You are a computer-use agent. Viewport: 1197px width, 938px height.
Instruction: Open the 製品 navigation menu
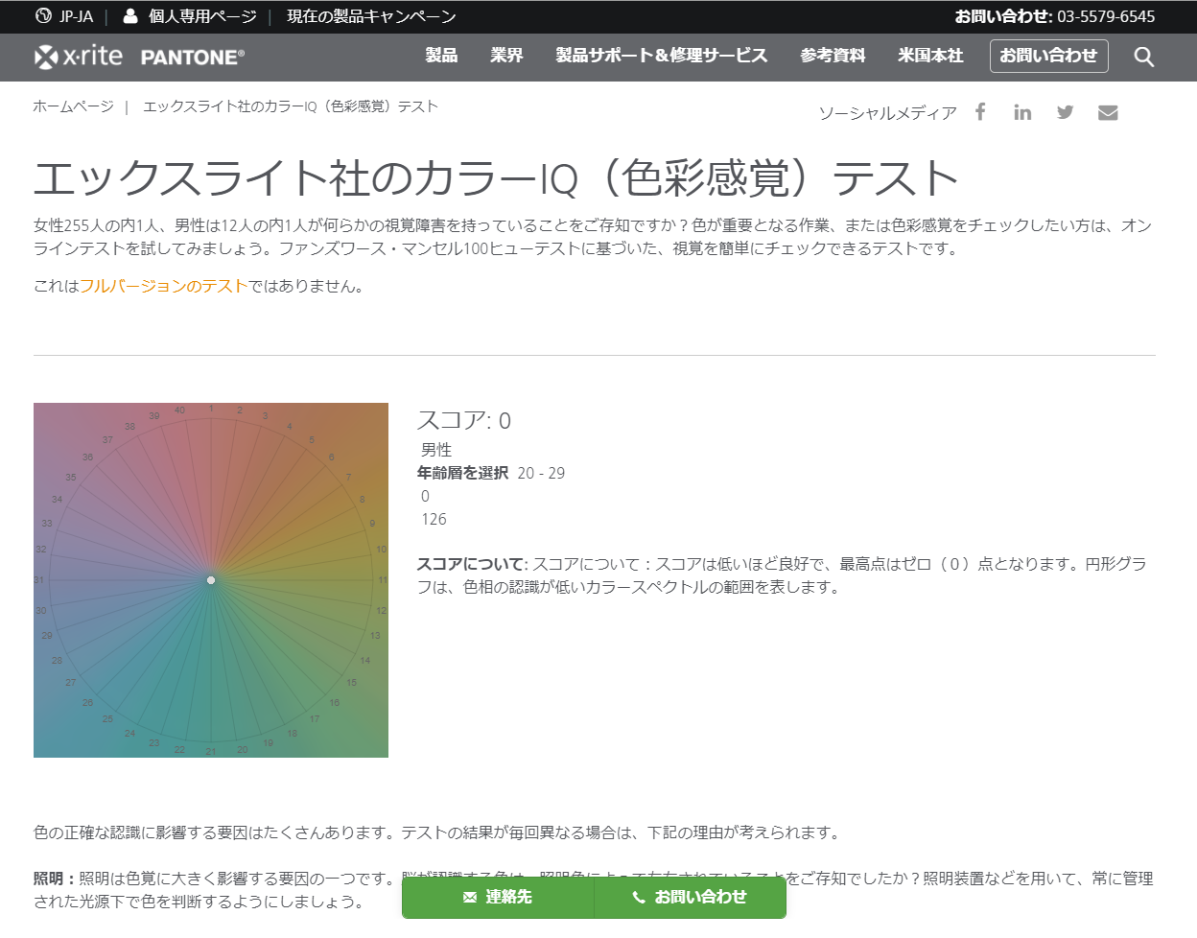click(x=441, y=56)
